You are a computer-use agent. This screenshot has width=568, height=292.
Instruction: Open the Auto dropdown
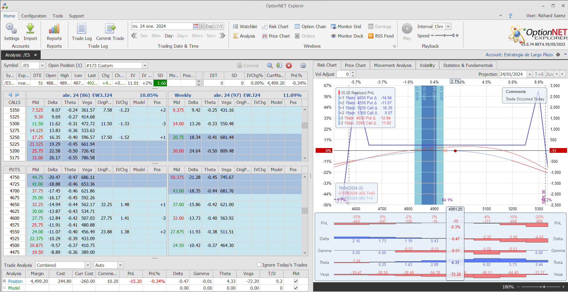pyautogui.click(x=120, y=265)
